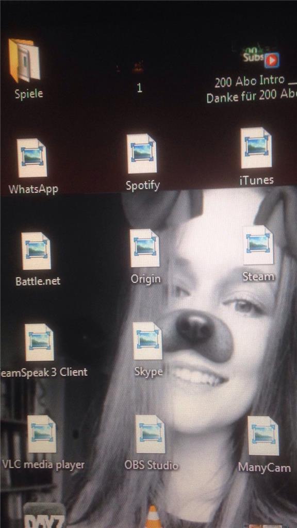This screenshot has width=297, height=528.
Task: Click the "OBS Studio" label text
Action: [151, 466]
